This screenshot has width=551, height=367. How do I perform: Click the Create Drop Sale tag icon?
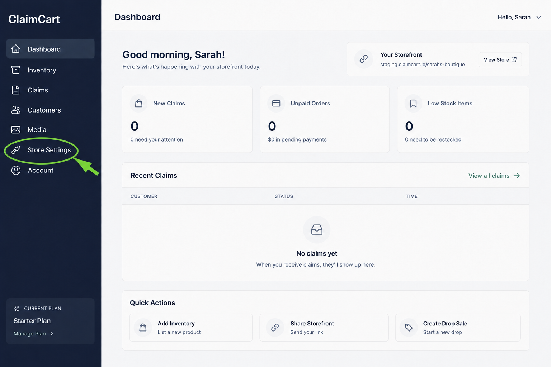[409, 328]
